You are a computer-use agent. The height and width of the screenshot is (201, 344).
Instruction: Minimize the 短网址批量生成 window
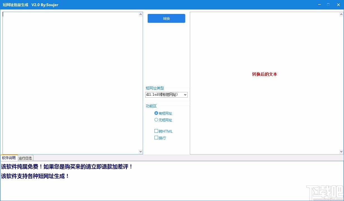click(318, 5)
